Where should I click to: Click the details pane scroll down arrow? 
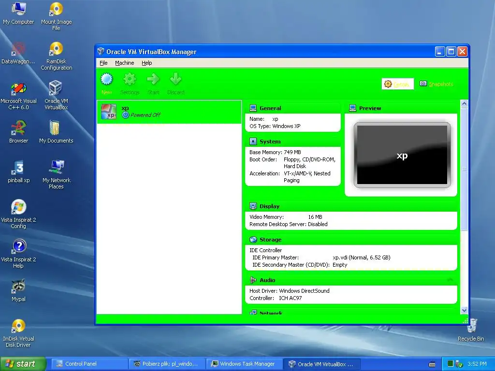click(x=464, y=311)
